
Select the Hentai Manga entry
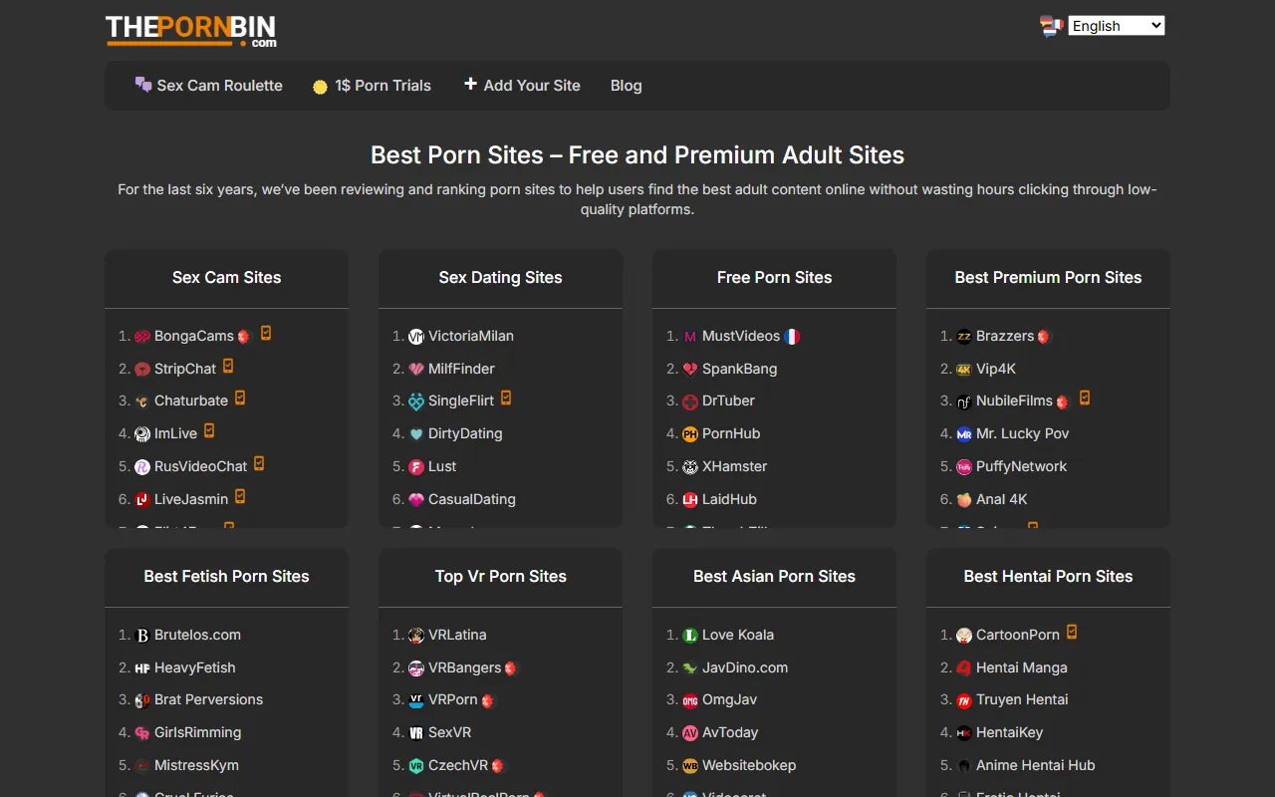(x=1022, y=667)
